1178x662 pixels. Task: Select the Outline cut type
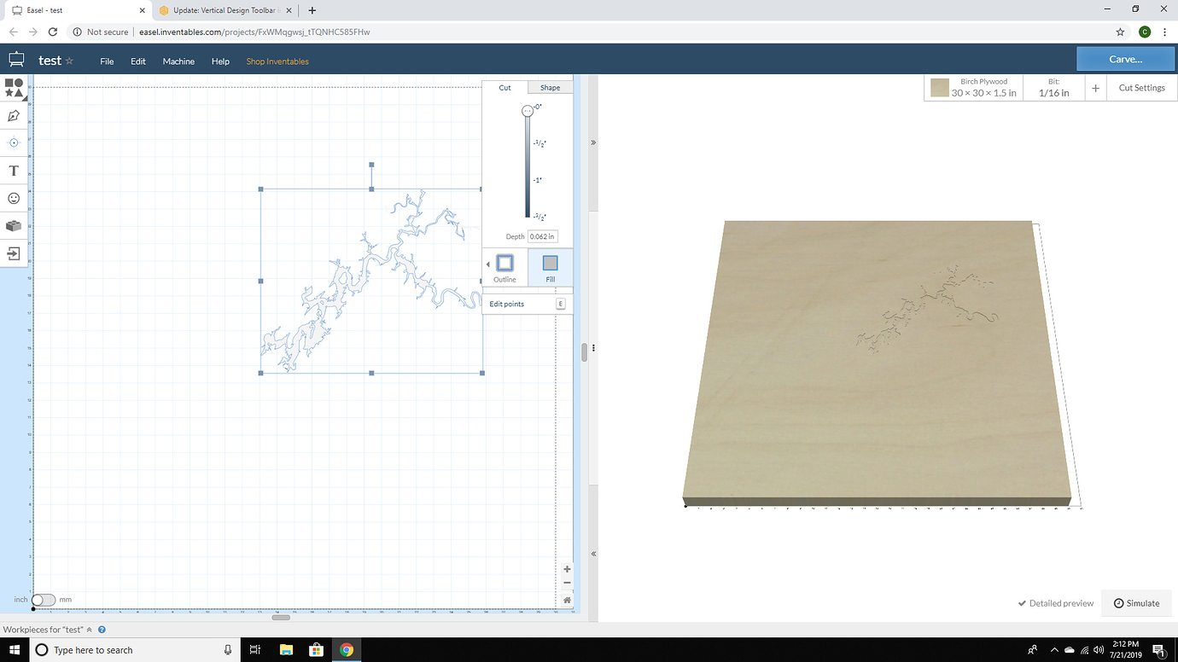click(x=504, y=266)
